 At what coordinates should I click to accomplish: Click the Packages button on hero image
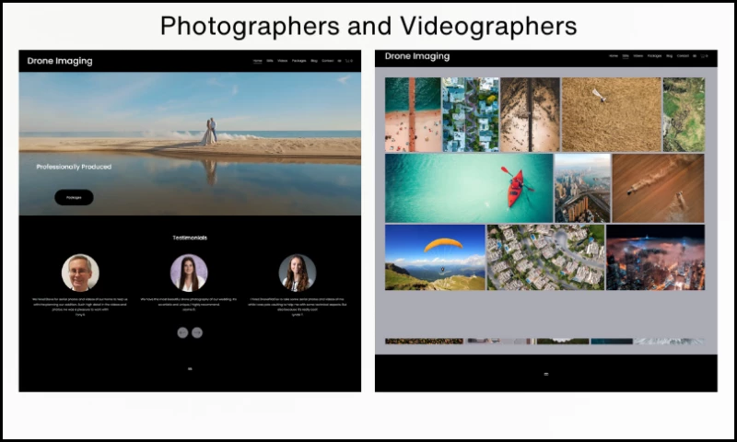click(x=74, y=197)
